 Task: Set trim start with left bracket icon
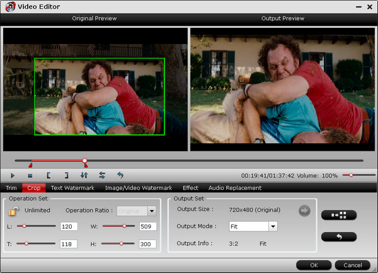point(49,175)
